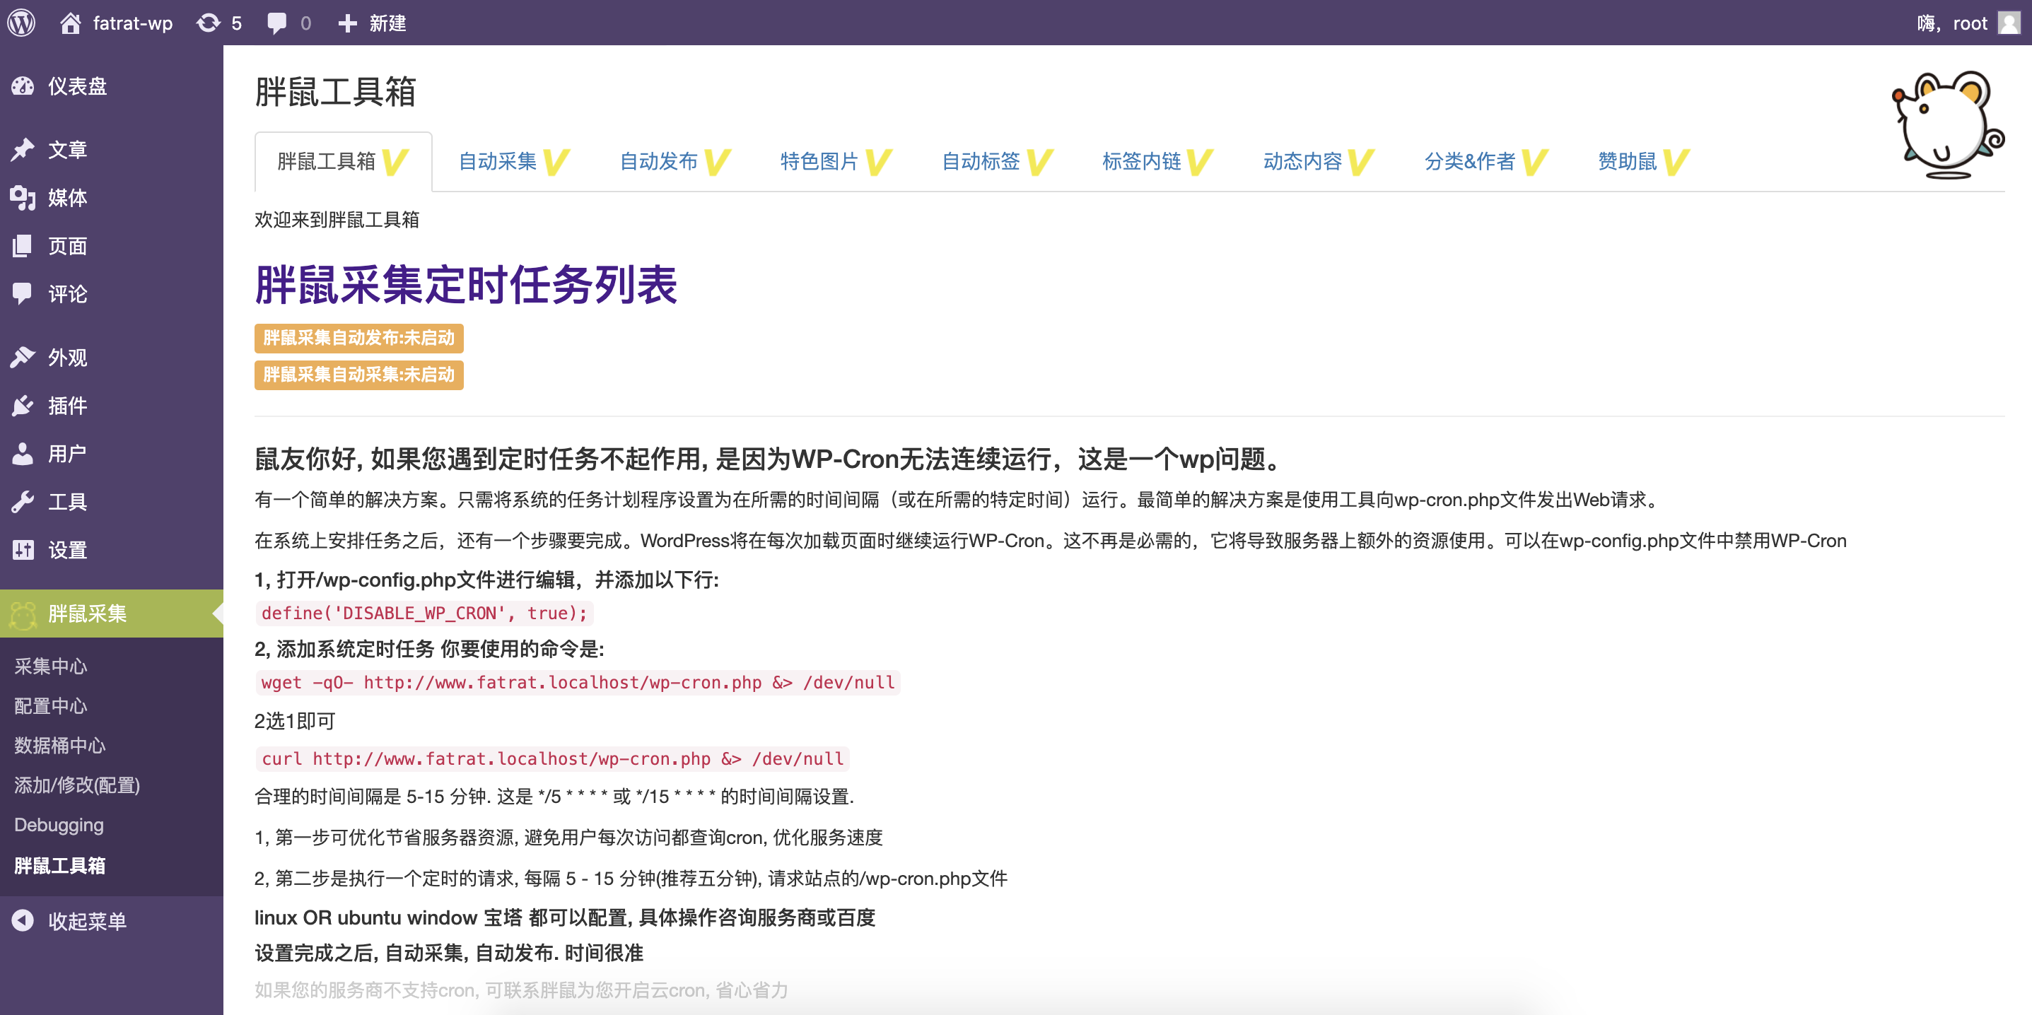Click the 胖鼠采集 mouse icon
The image size is (2032, 1015).
tap(23, 614)
